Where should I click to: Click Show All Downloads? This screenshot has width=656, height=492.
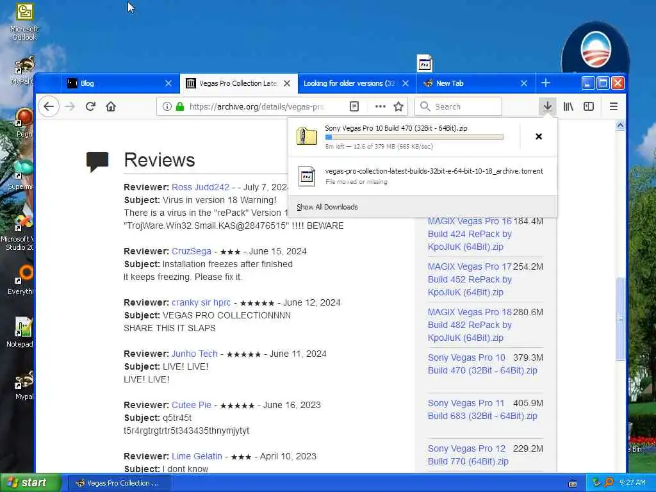(327, 207)
